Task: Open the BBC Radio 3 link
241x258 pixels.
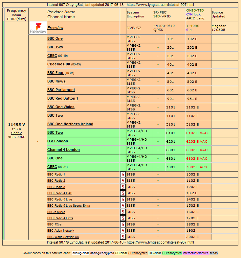Action: [56, 187]
